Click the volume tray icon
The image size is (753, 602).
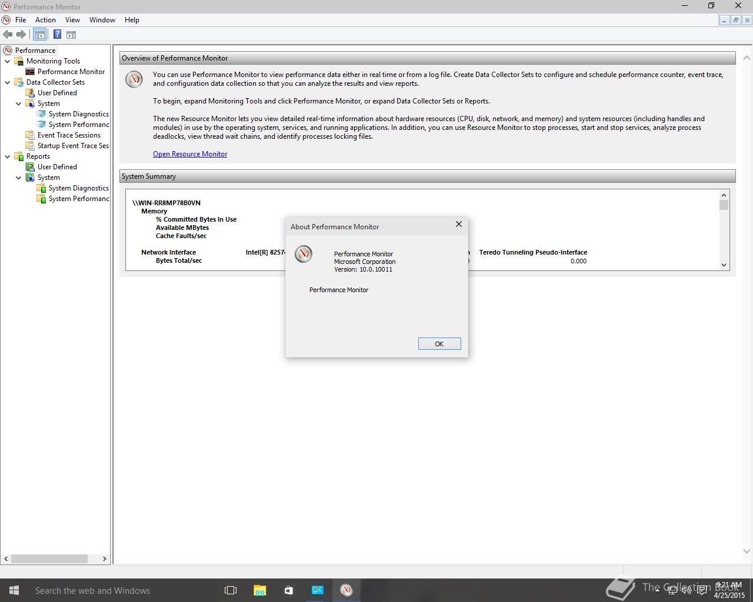coord(687,590)
